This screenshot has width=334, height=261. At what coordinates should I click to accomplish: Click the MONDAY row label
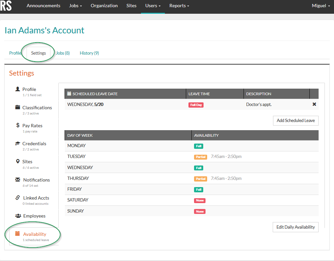pyautogui.click(x=76, y=146)
